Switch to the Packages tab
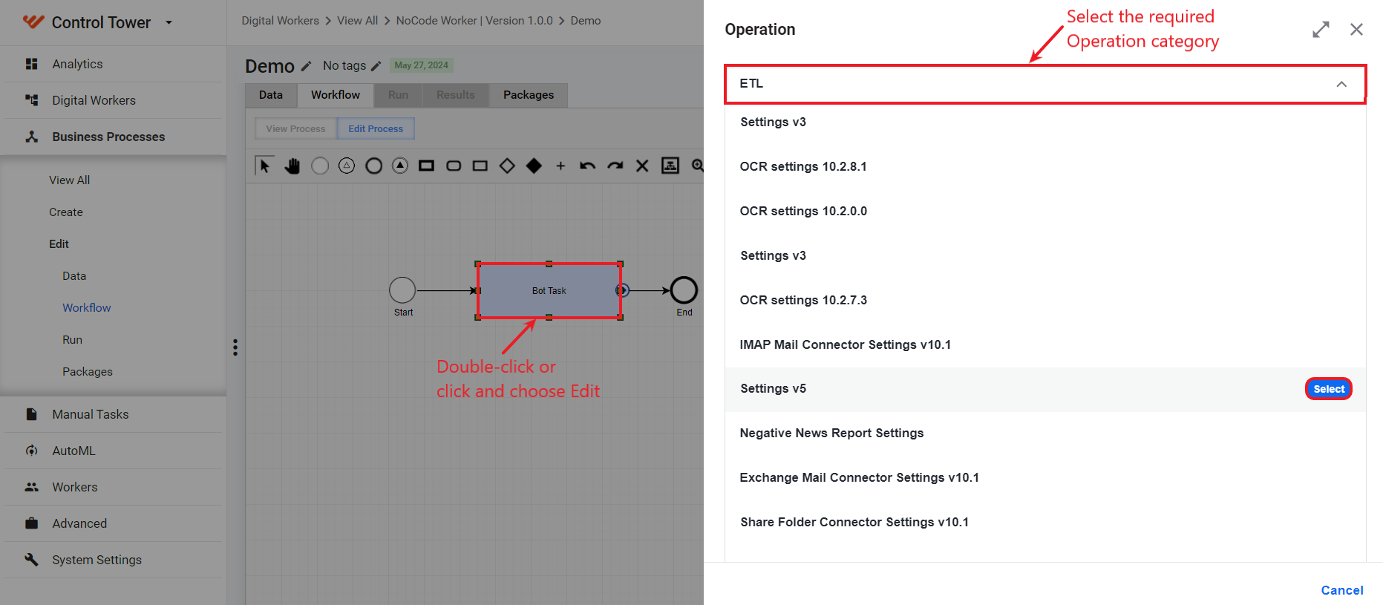 pyautogui.click(x=529, y=95)
